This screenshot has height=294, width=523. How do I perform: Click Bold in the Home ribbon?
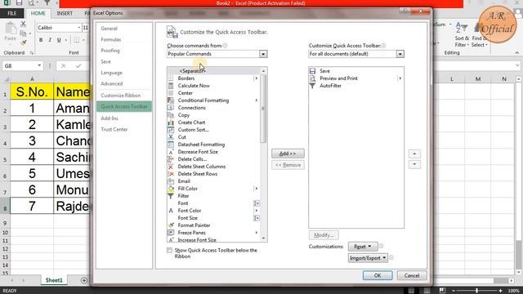pos(41,40)
